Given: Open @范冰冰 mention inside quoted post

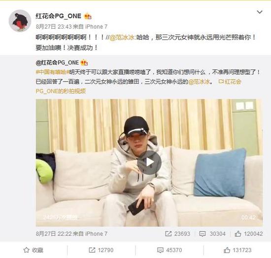Looking at the screenshot, I should click(199, 81).
